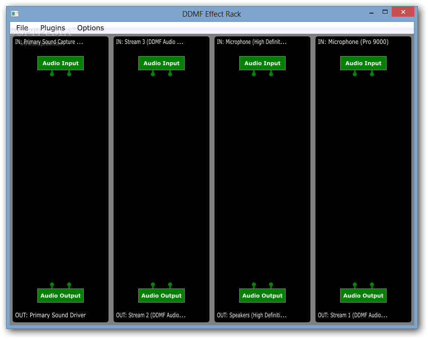Click right output pin of Stream 3 Audio Input
Viewport: 428px width, 339px height.
(170, 74)
